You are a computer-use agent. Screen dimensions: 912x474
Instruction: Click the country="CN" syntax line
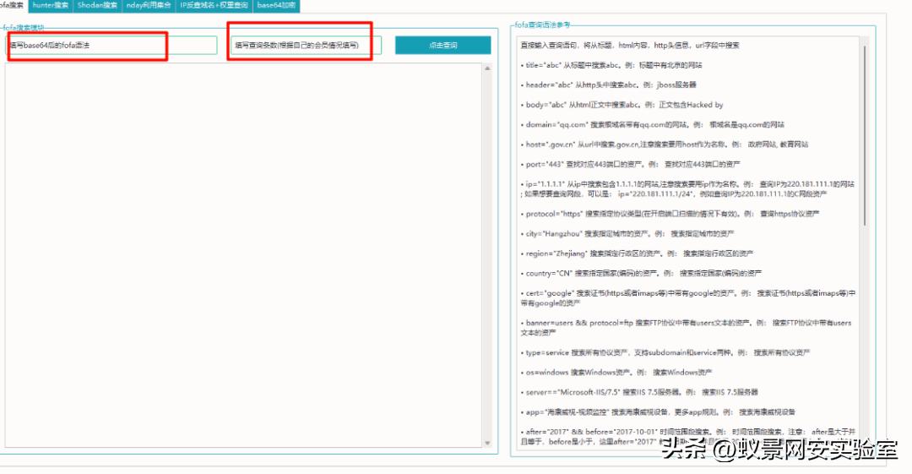pyautogui.click(x=642, y=273)
